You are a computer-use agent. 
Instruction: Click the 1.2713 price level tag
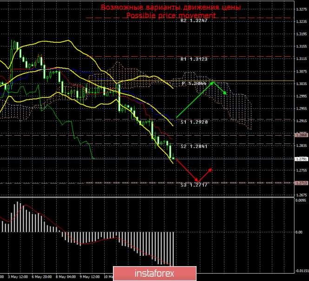pyautogui.click(x=302, y=183)
